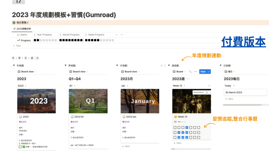
Task: Check first box in Week 13 middle habit row
Action: pyautogui.click(x=175, y=133)
